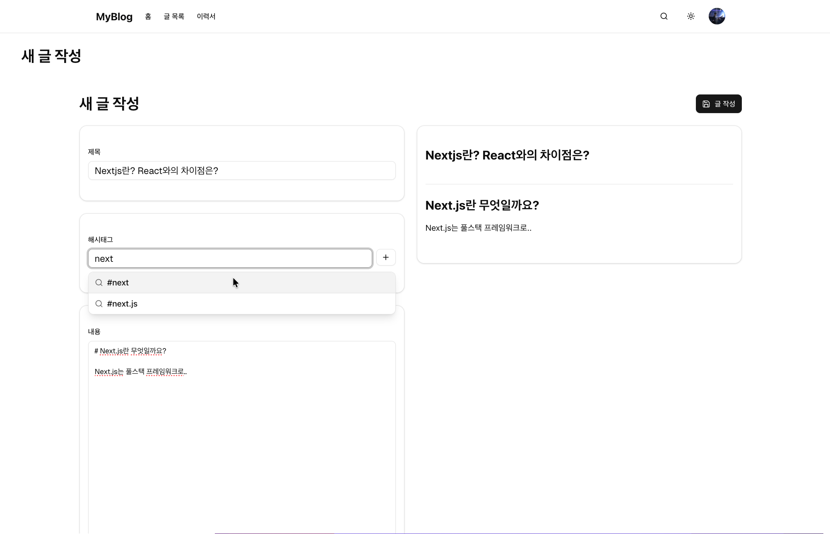Click the preview title Nextjs란? React와의 차이점은?

(x=507, y=155)
